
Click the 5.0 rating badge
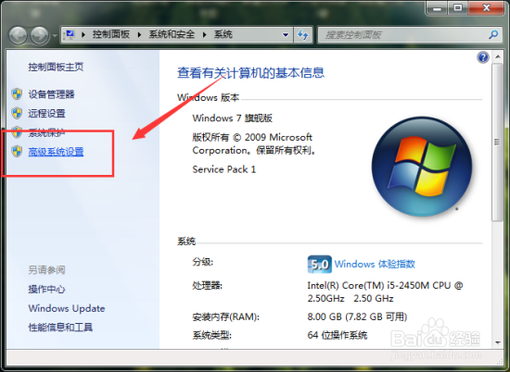319,265
